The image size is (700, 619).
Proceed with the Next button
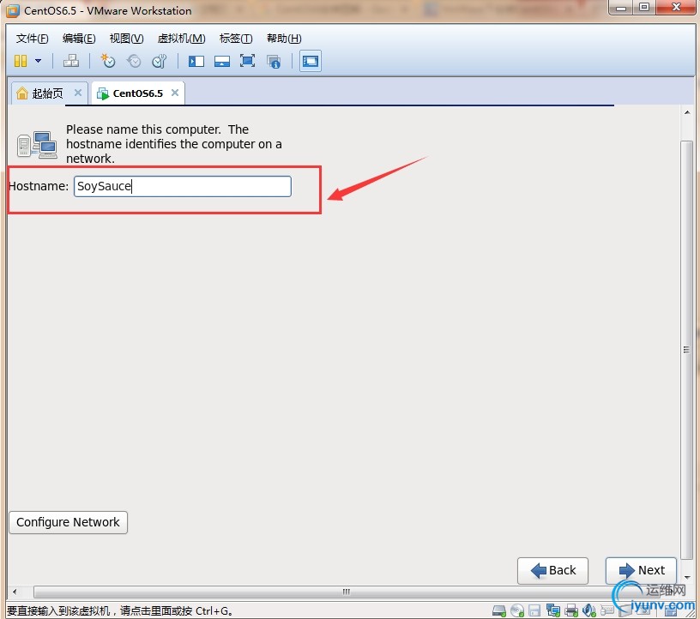coord(641,570)
